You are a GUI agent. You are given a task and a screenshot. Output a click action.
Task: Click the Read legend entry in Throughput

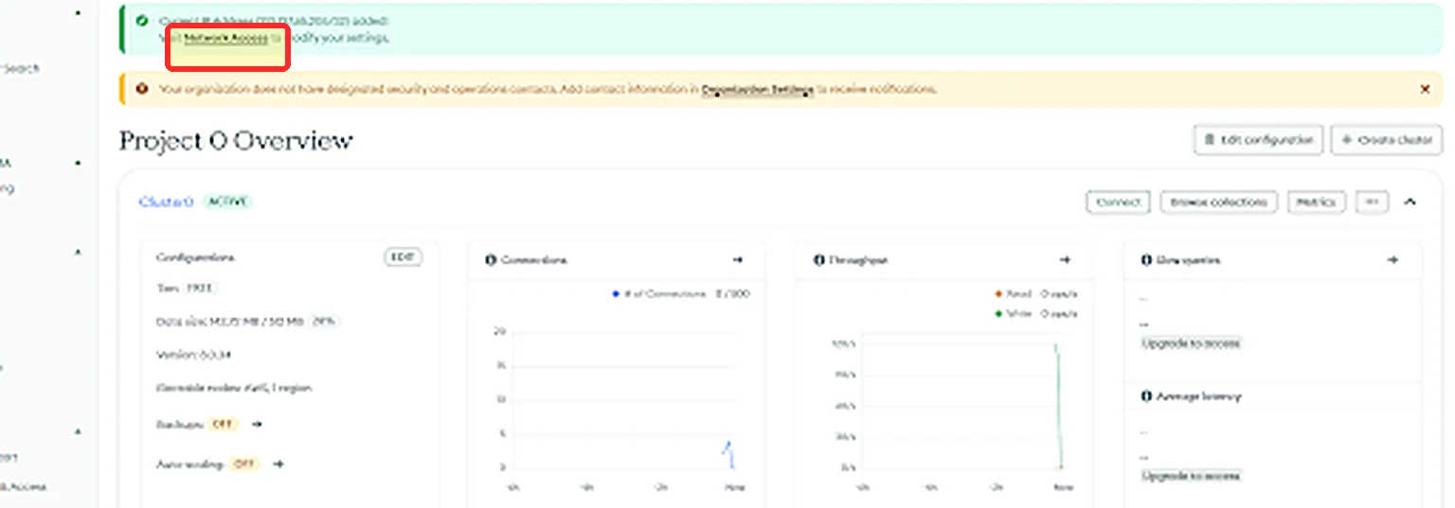1036,294
